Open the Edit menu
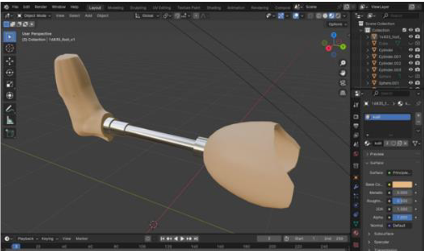The width and height of the screenshot is (424, 251). [x=26, y=7]
